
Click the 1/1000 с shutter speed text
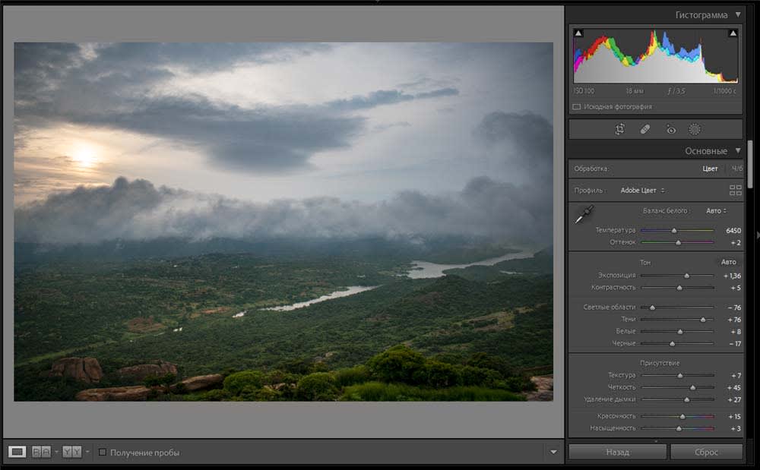pyautogui.click(x=725, y=91)
